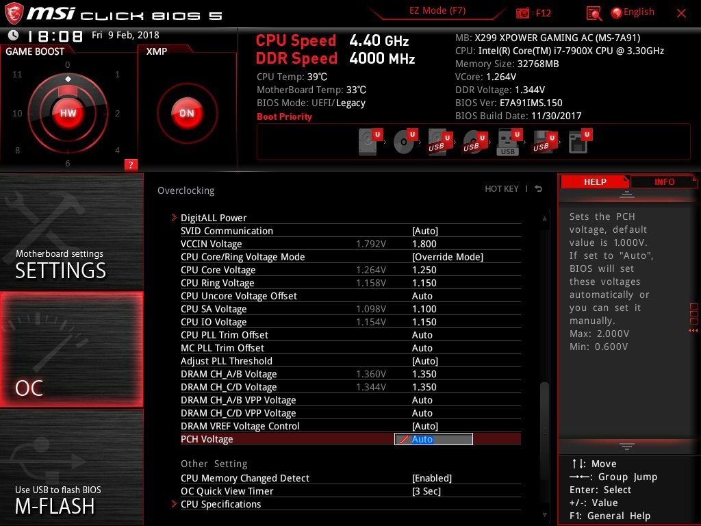Open the HOT KEY list
This screenshot has width=701, height=526.
coord(502,189)
